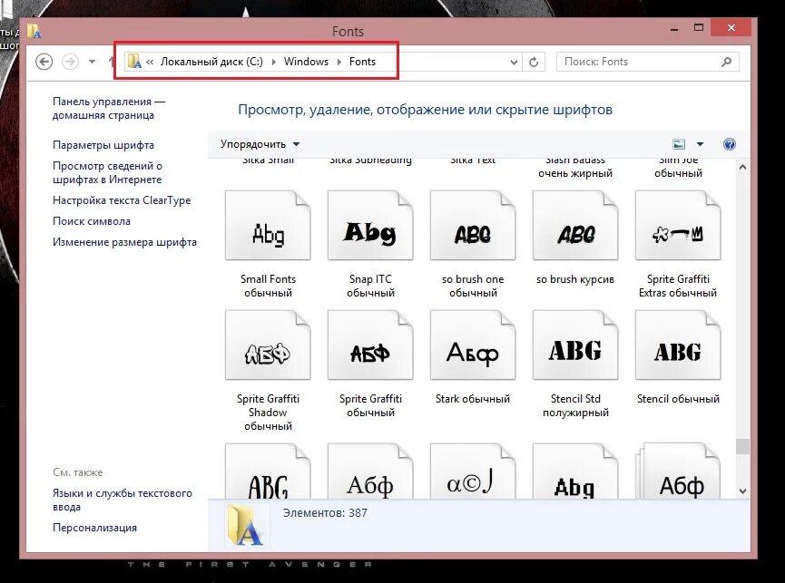Expand the address bar history dropdown
This screenshot has height=583, width=785.
click(514, 62)
